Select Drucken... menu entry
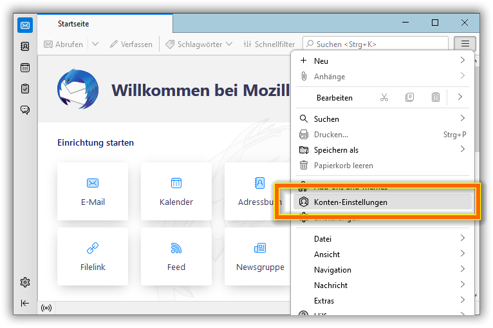The height and width of the screenshot is (328, 493). [x=382, y=135]
